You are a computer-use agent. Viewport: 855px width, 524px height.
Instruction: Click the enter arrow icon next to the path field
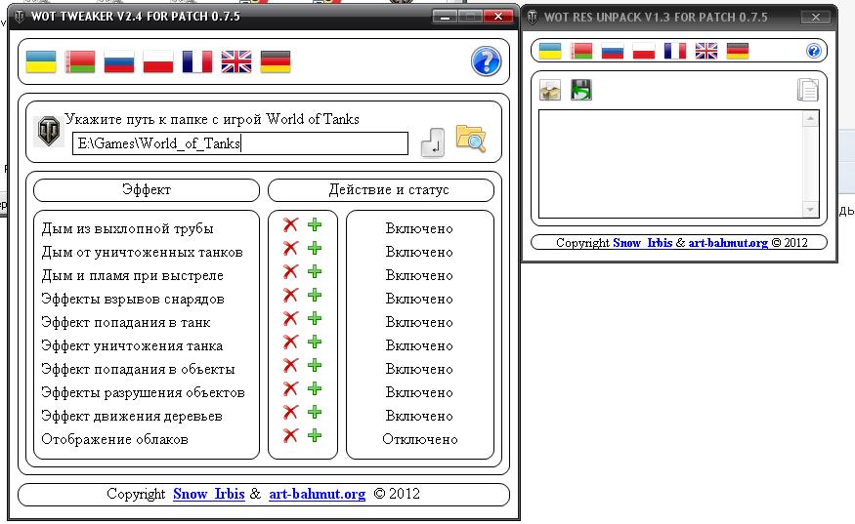pyautogui.click(x=433, y=143)
